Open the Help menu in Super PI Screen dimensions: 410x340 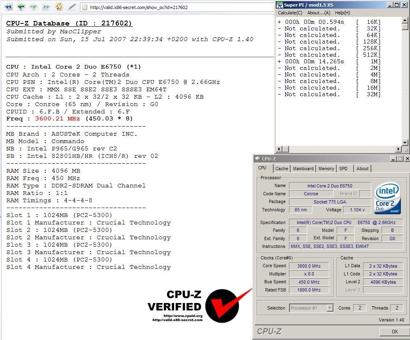[342, 13]
